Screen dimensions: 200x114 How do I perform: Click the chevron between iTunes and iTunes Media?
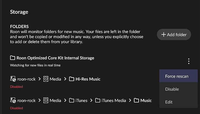[x=91, y=100]
